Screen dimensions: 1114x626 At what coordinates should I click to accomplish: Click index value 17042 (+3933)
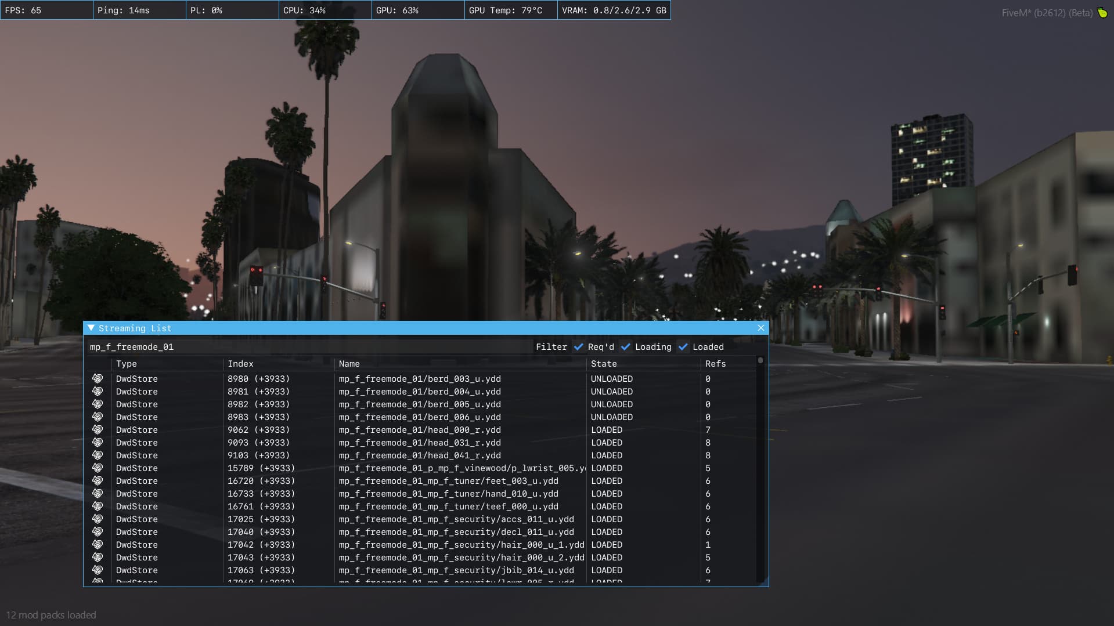[x=261, y=545]
